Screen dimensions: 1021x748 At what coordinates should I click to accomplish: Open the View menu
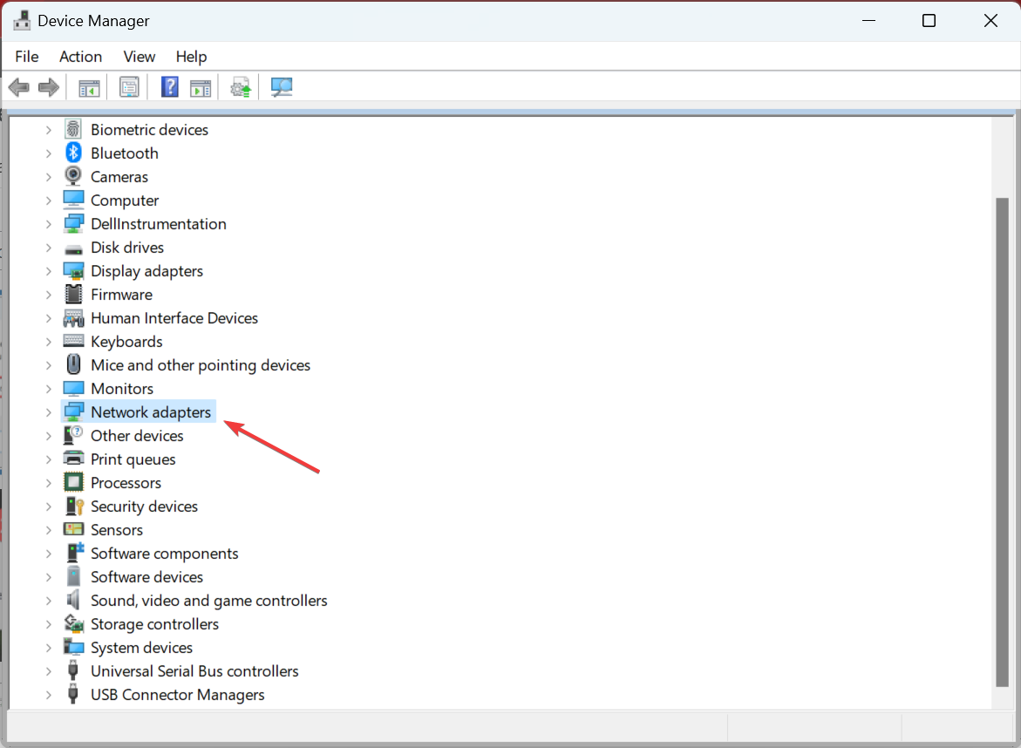tap(140, 57)
